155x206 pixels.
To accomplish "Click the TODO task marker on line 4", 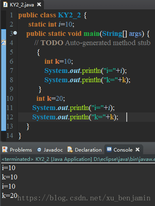I will click(x=4, y=42).
